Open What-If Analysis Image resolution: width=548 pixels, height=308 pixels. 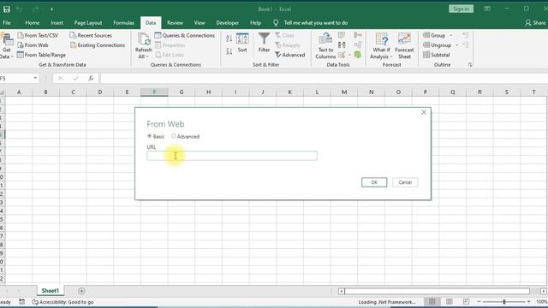381,46
